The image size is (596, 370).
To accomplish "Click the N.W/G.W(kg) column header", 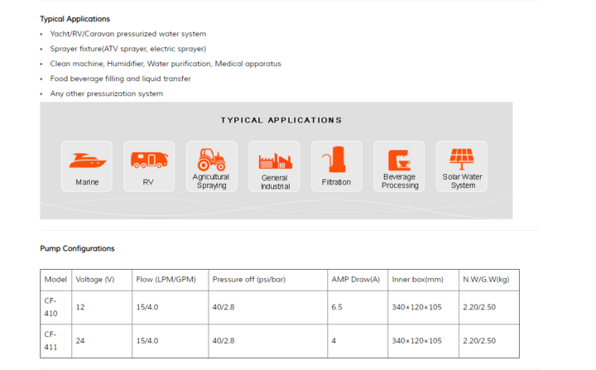I will click(486, 280).
